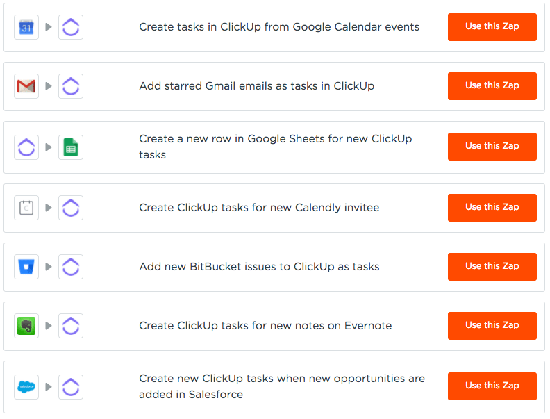Click the Salesforce cloud icon
This screenshot has width=550, height=419.
[x=26, y=386]
